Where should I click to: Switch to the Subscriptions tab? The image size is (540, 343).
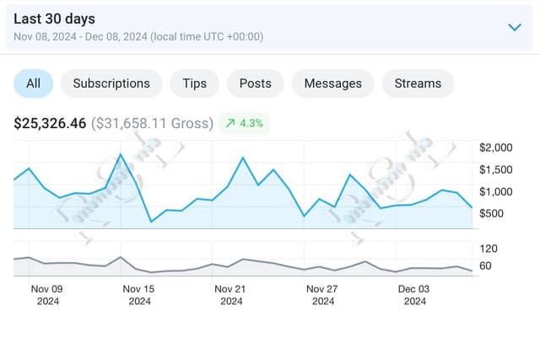coord(111,83)
